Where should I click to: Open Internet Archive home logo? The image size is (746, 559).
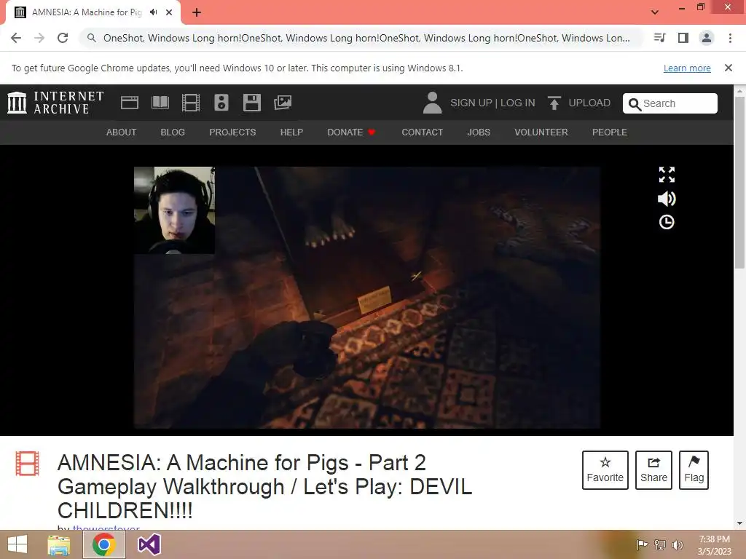(55, 103)
